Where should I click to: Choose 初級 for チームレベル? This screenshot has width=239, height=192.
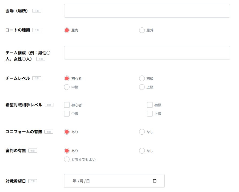coord(142,78)
